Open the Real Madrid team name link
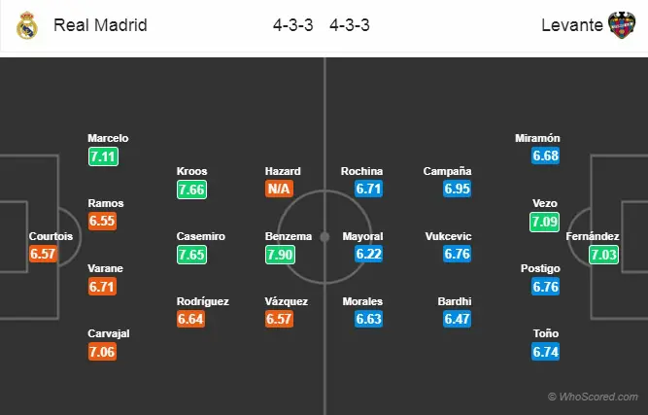The width and height of the screenshot is (648, 415). tap(100, 25)
